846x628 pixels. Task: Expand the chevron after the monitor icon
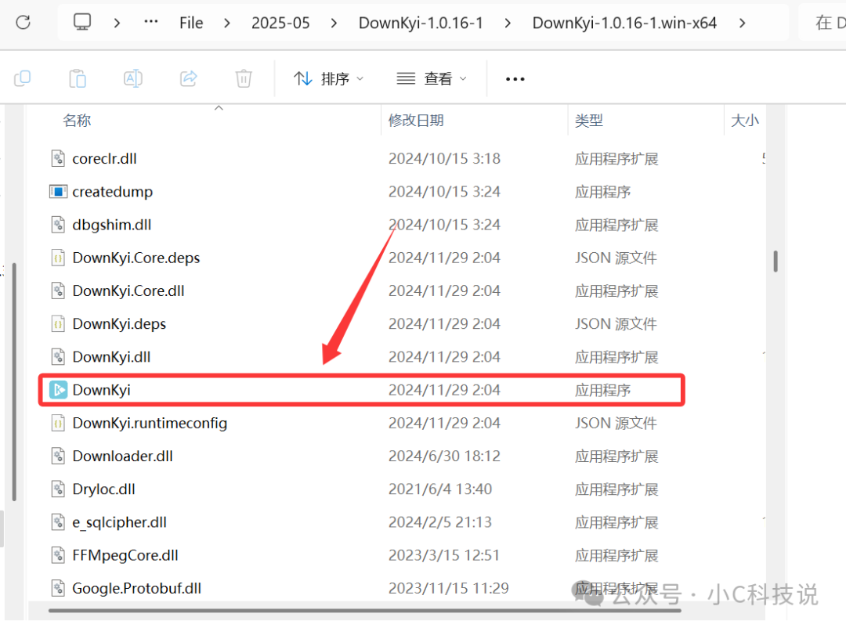tap(117, 23)
